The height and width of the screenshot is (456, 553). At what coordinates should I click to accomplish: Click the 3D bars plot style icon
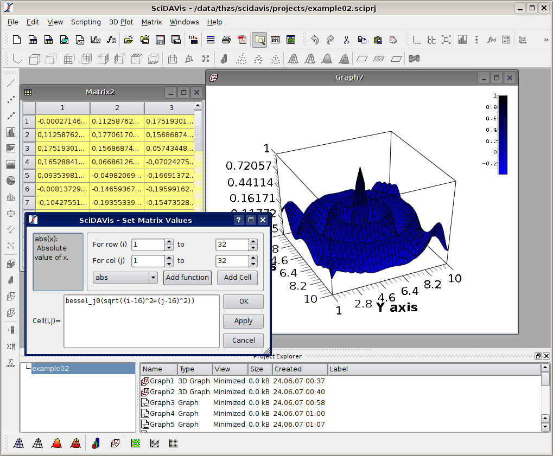pyautogui.click(x=224, y=59)
